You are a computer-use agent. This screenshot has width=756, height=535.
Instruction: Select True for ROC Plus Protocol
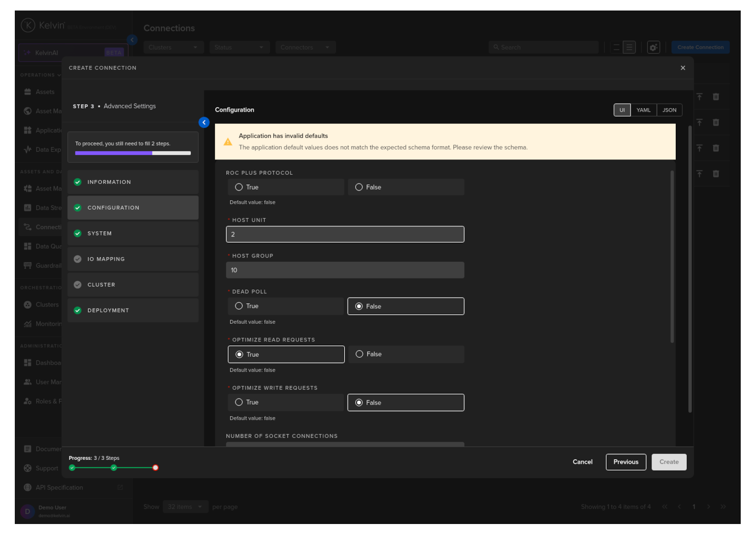pyautogui.click(x=239, y=187)
